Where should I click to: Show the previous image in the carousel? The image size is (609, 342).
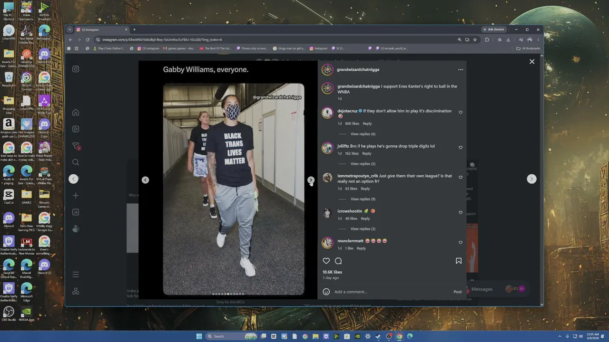145,180
